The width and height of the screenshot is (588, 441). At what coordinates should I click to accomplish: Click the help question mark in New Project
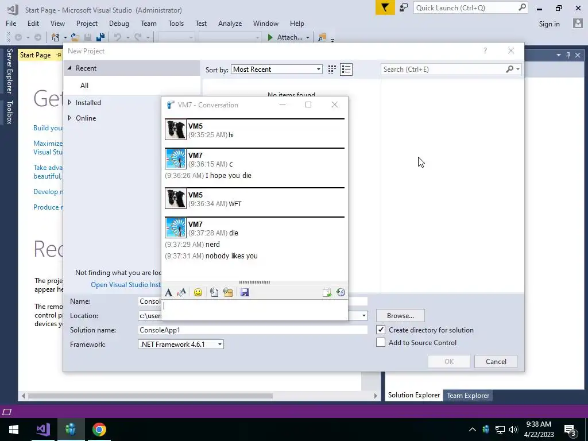pyautogui.click(x=485, y=51)
